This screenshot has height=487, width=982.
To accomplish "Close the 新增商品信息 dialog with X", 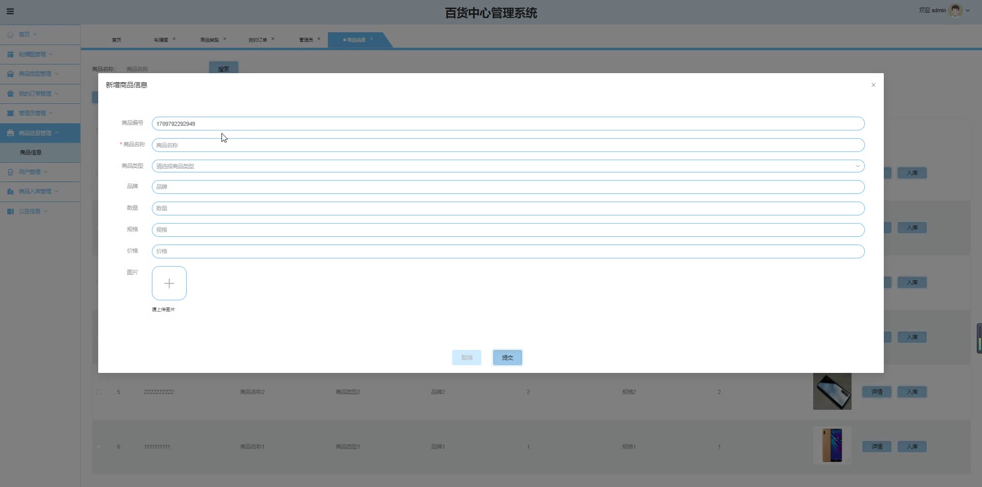I will [874, 85].
